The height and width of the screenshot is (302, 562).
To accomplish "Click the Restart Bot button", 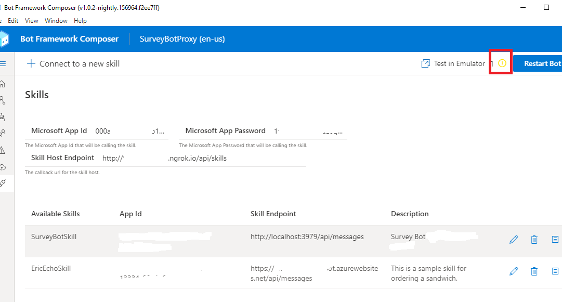I will point(538,63).
